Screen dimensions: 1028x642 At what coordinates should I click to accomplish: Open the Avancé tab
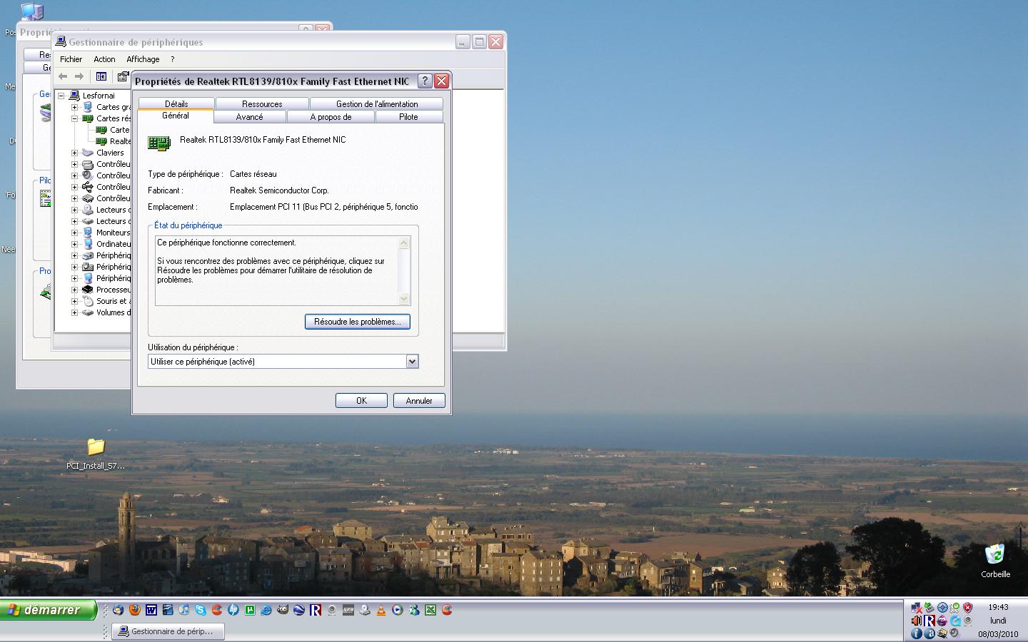(x=249, y=117)
